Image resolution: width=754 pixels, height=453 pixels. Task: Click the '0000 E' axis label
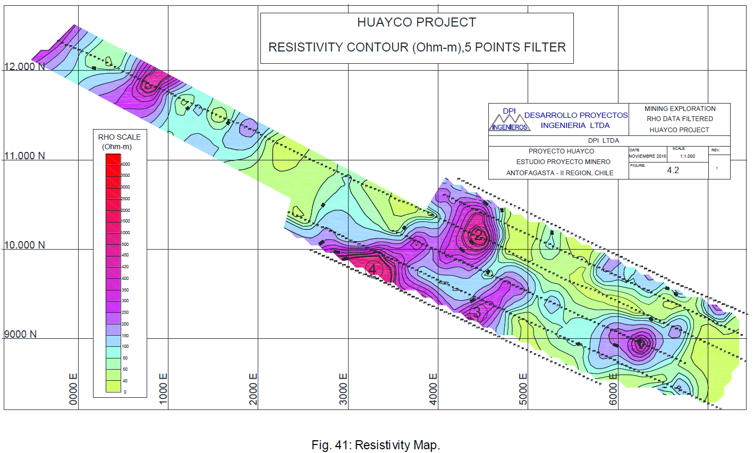[74, 389]
